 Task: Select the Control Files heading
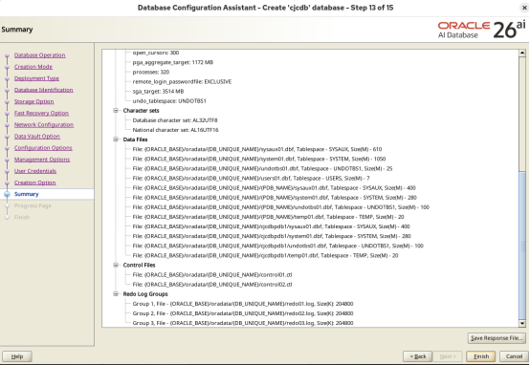point(140,265)
